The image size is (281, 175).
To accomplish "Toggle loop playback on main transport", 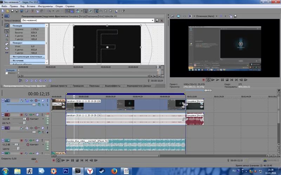I will (58, 160).
